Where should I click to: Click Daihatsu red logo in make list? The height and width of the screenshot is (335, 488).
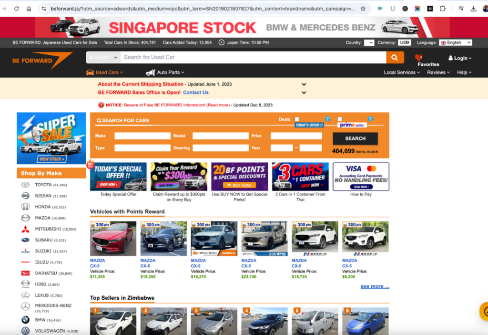[25, 273]
